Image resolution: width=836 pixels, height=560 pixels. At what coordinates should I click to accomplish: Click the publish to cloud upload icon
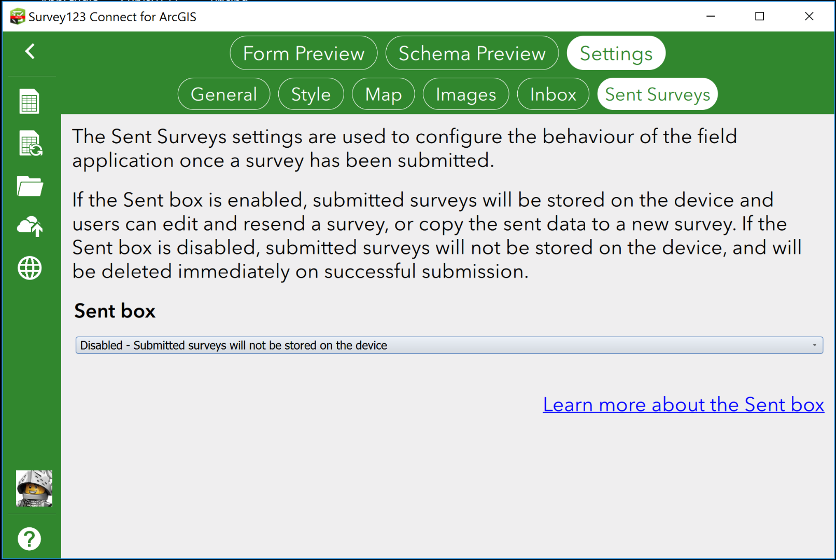(30, 227)
